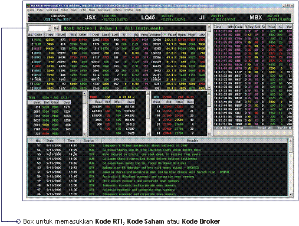
Task: Open the Broker menu
Action: coord(64,10)
